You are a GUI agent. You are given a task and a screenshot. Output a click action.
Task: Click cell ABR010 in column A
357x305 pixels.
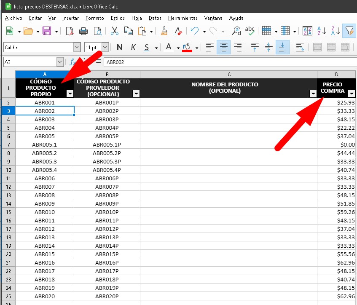click(x=45, y=212)
